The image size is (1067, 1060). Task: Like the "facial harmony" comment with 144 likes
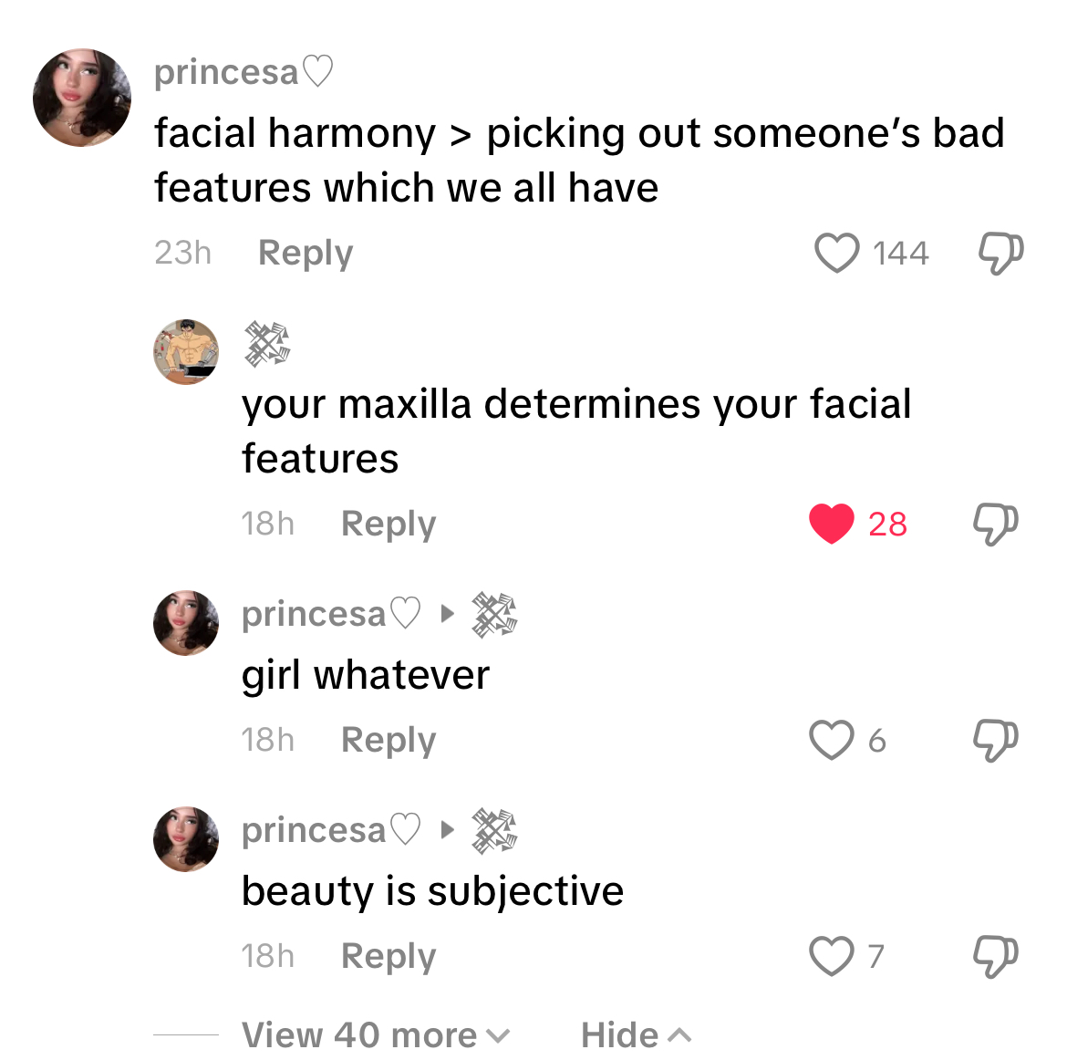(x=836, y=253)
